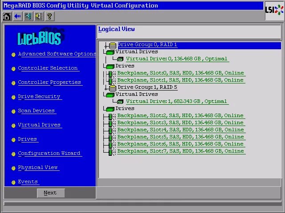This screenshot has width=285, height=213.
Task: Click the Slot:7 drive icon
Action: tap(111, 152)
